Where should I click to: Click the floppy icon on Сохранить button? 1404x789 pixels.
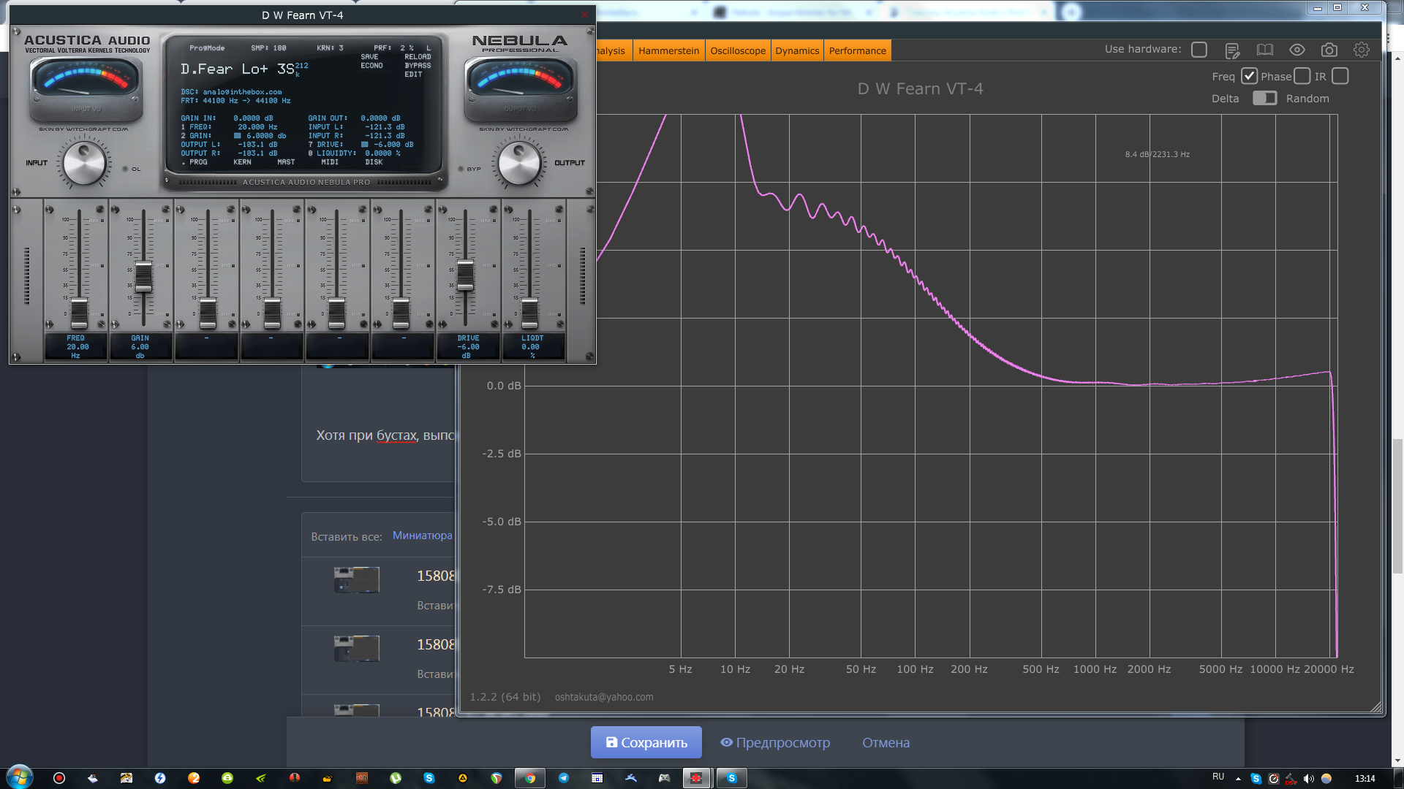coord(611,742)
